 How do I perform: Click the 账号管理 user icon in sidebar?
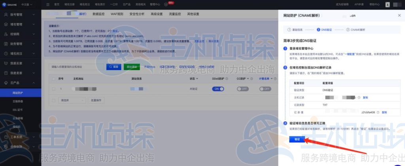point(6,15)
